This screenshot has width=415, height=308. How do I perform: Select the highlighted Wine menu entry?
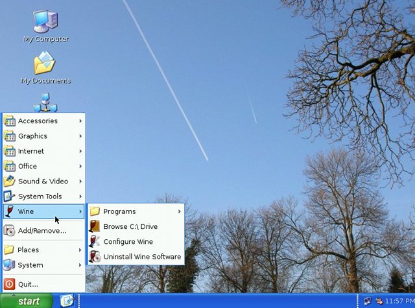tap(43, 211)
